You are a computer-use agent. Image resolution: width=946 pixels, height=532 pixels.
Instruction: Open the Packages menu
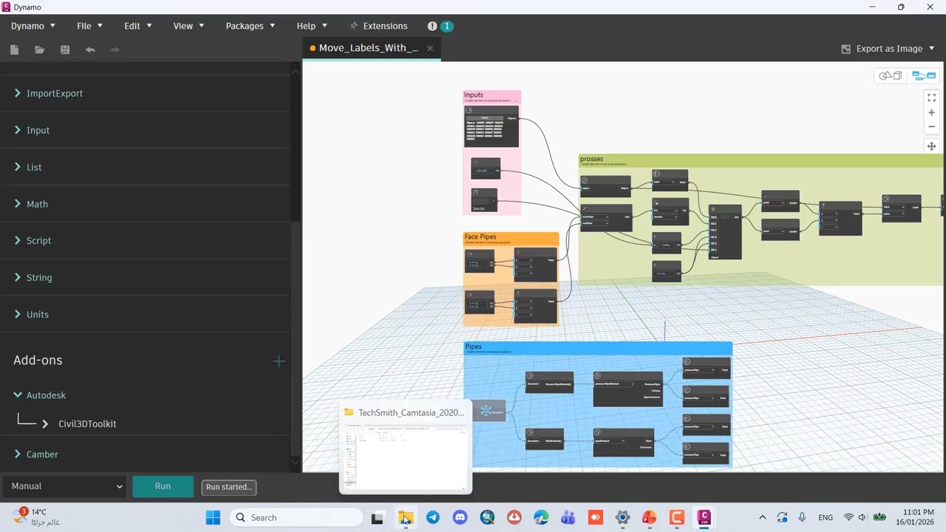[250, 26]
